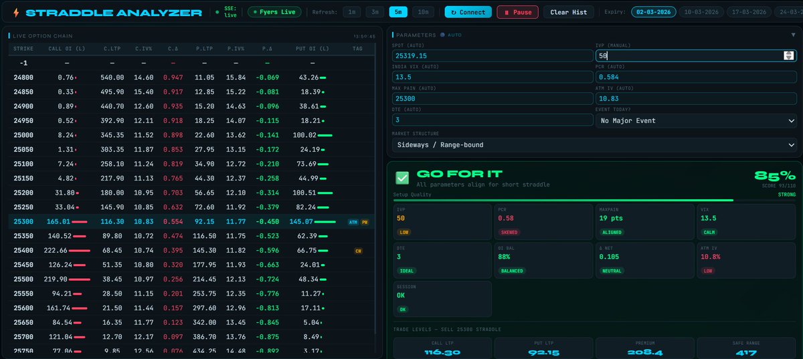Click the P.IV% column header
This screenshot has height=359, width=803.
coord(236,49)
